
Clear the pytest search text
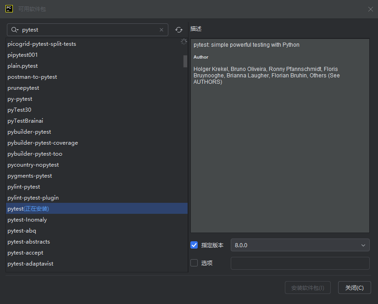[161, 30]
